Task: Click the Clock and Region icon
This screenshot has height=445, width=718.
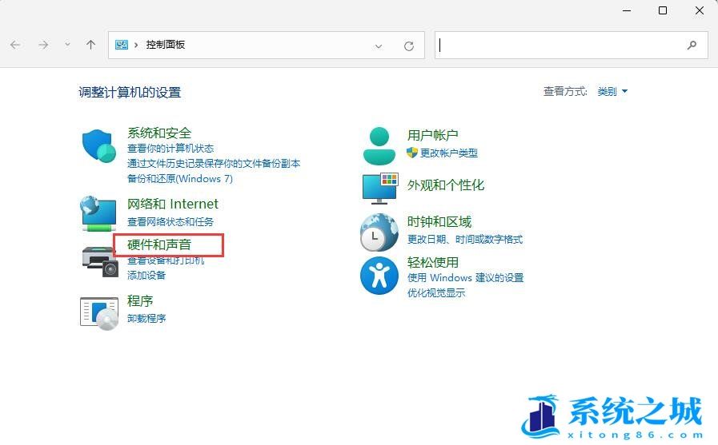Action: 379,232
